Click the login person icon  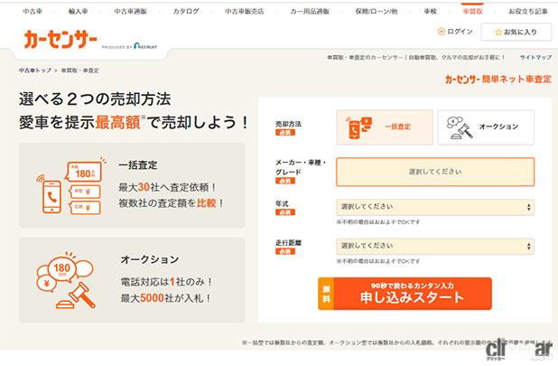(x=440, y=32)
